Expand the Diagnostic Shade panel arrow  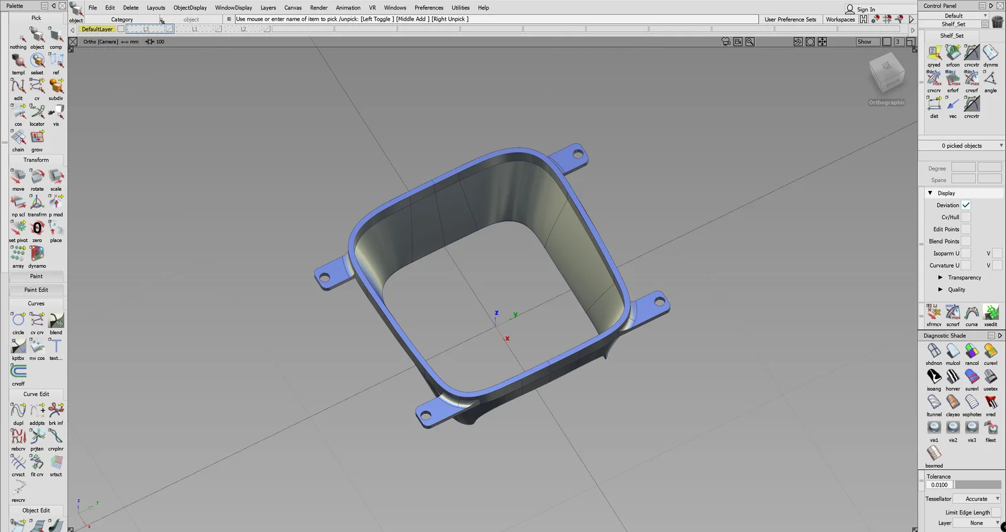click(1000, 335)
